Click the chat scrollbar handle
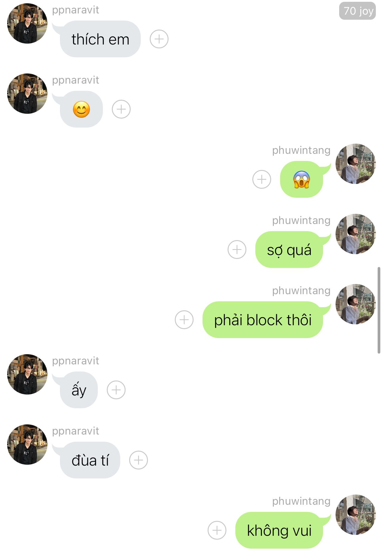This screenshot has height=554, width=383. (379, 310)
